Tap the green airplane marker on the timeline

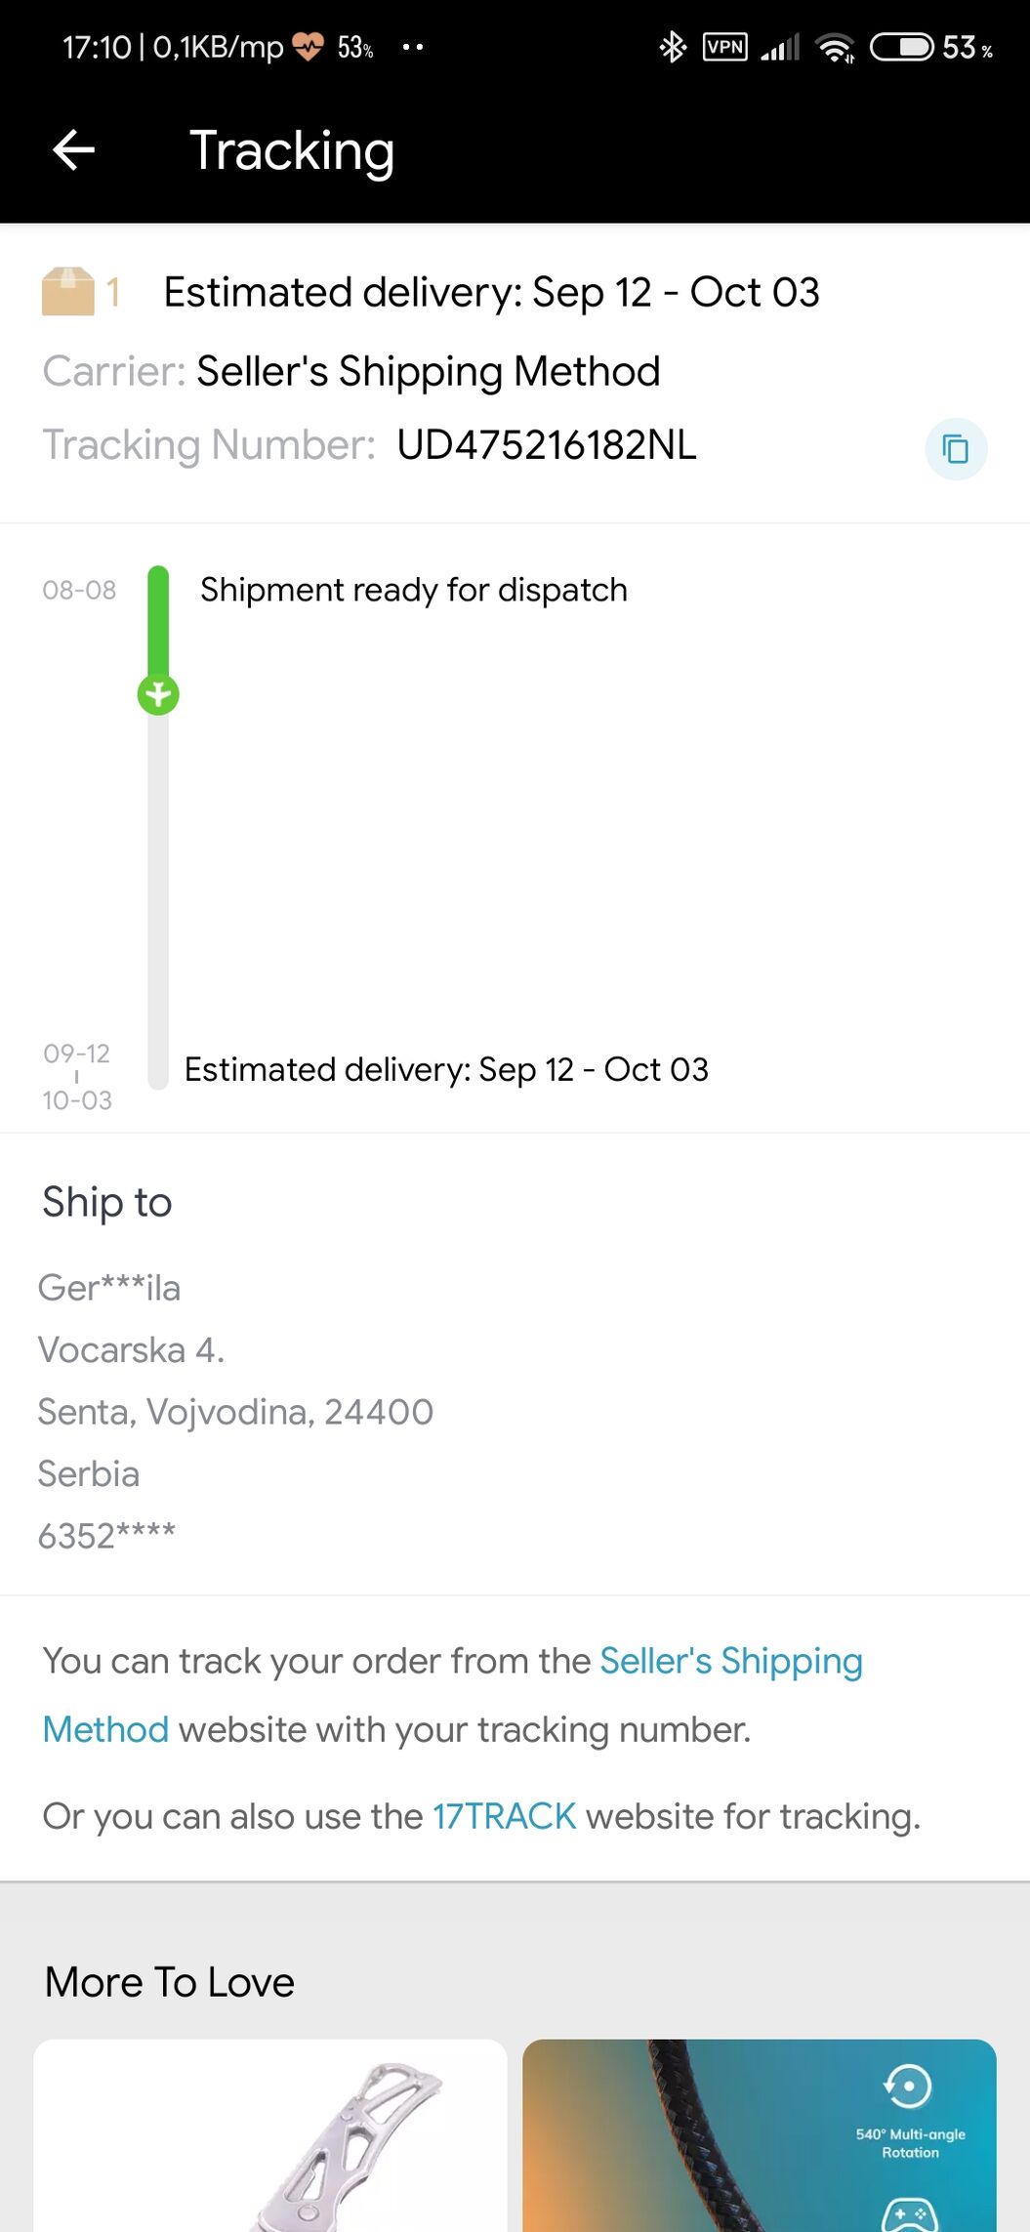pyautogui.click(x=158, y=695)
